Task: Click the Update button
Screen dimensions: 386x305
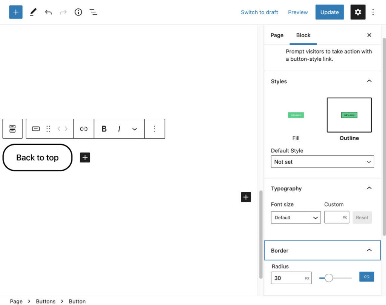Action: (329, 12)
